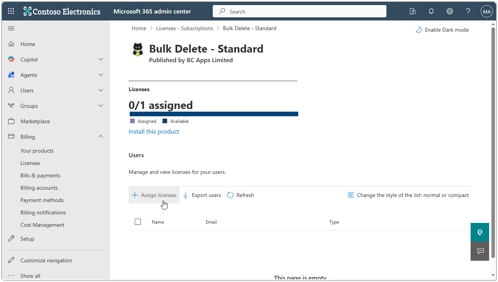Open the Settings gear
The width and height of the screenshot is (498, 282).
[449, 11]
